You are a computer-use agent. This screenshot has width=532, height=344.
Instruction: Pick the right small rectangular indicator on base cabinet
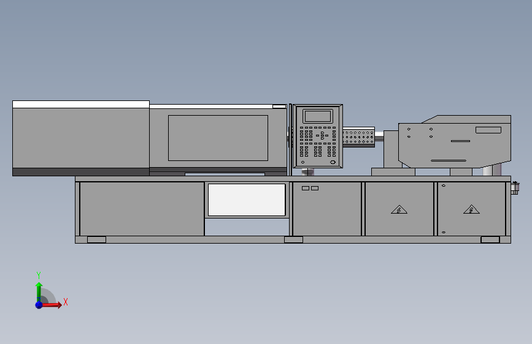(315, 189)
